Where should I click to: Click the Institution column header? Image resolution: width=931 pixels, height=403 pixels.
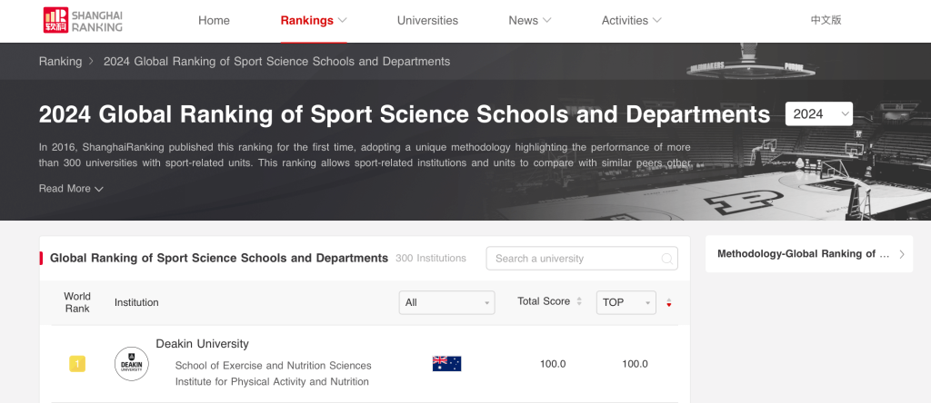point(136,302)
